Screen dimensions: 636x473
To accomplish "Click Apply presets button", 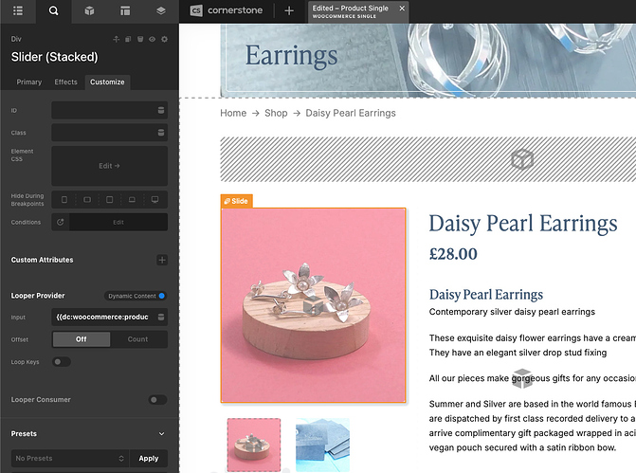I will [x=149, y=458].
